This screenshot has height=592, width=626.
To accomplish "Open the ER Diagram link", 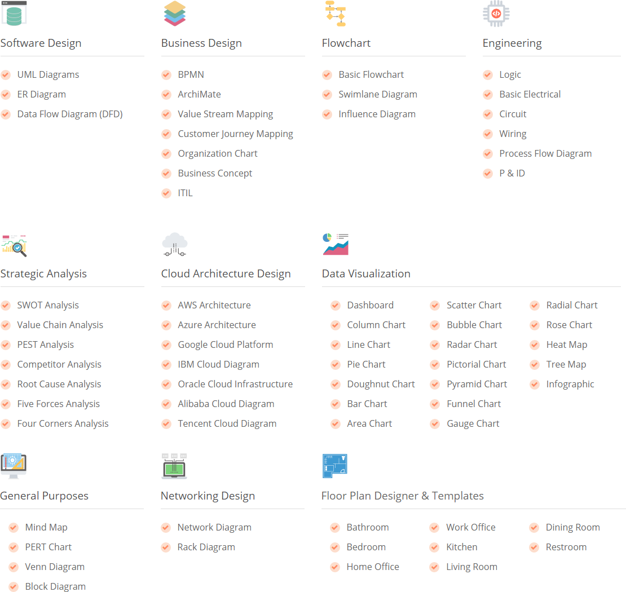I will tap(42, 95).
